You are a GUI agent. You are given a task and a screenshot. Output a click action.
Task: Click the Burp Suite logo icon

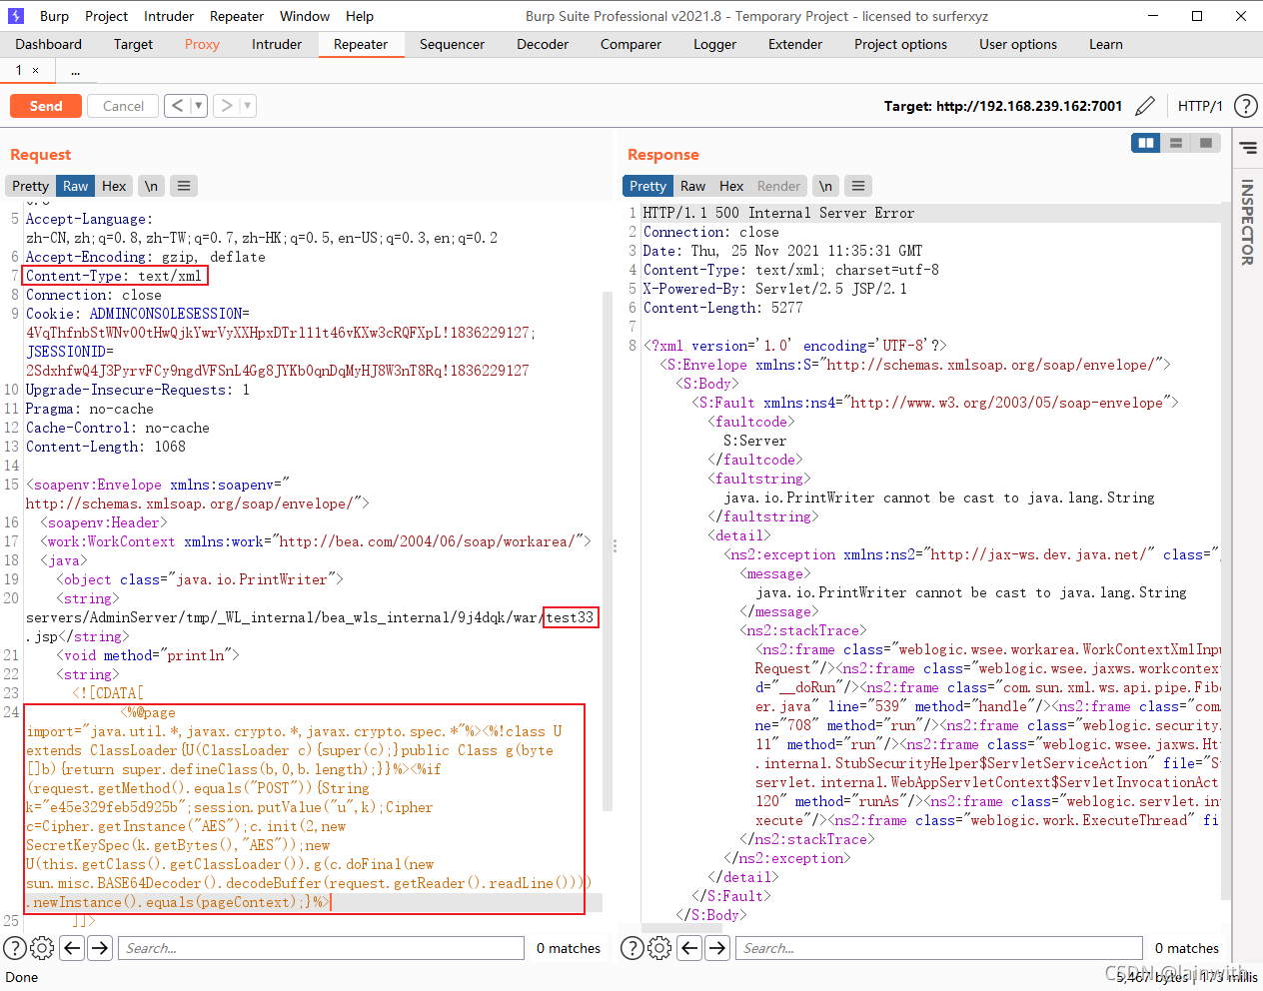click(16, 16)
